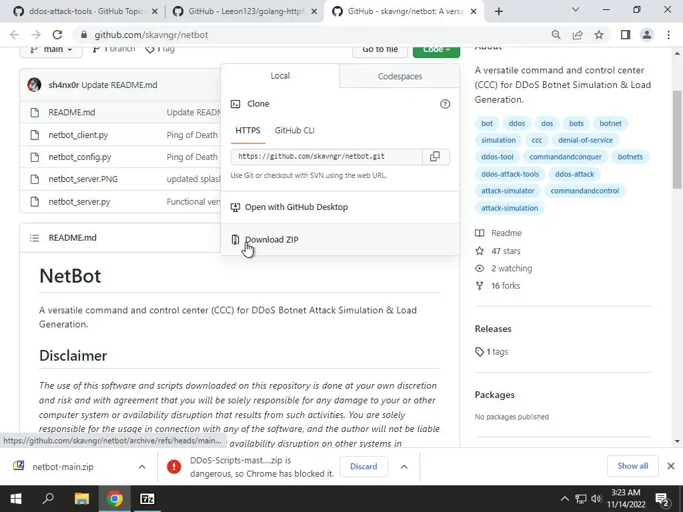Click Go to file button
683x512 pixels.
pos(380,49)
